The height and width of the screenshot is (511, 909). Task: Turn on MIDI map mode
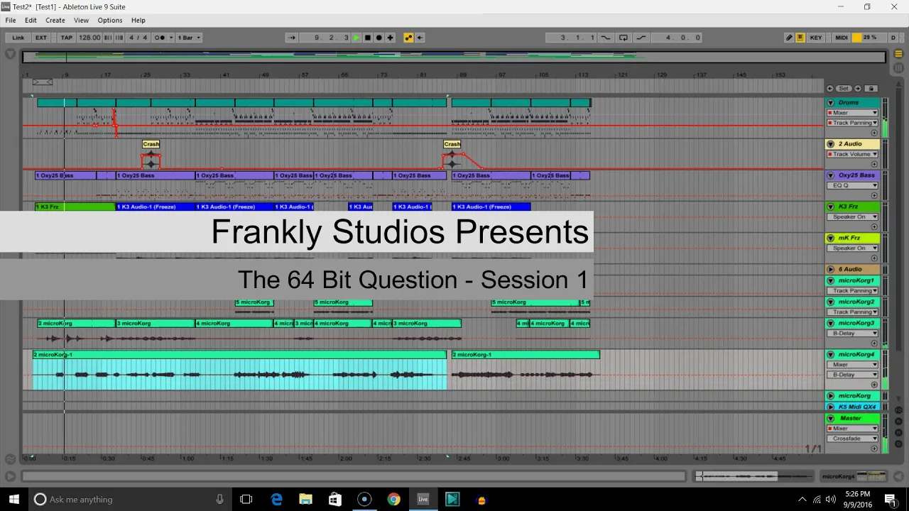[842, 38]
